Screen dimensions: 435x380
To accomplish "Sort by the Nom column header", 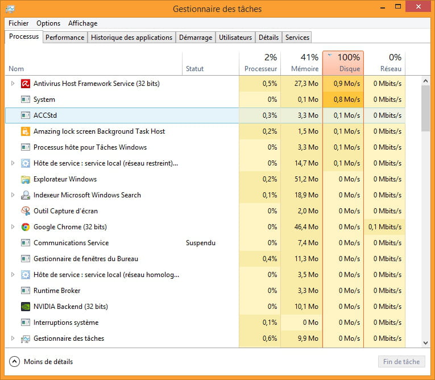I will point(93,63).
